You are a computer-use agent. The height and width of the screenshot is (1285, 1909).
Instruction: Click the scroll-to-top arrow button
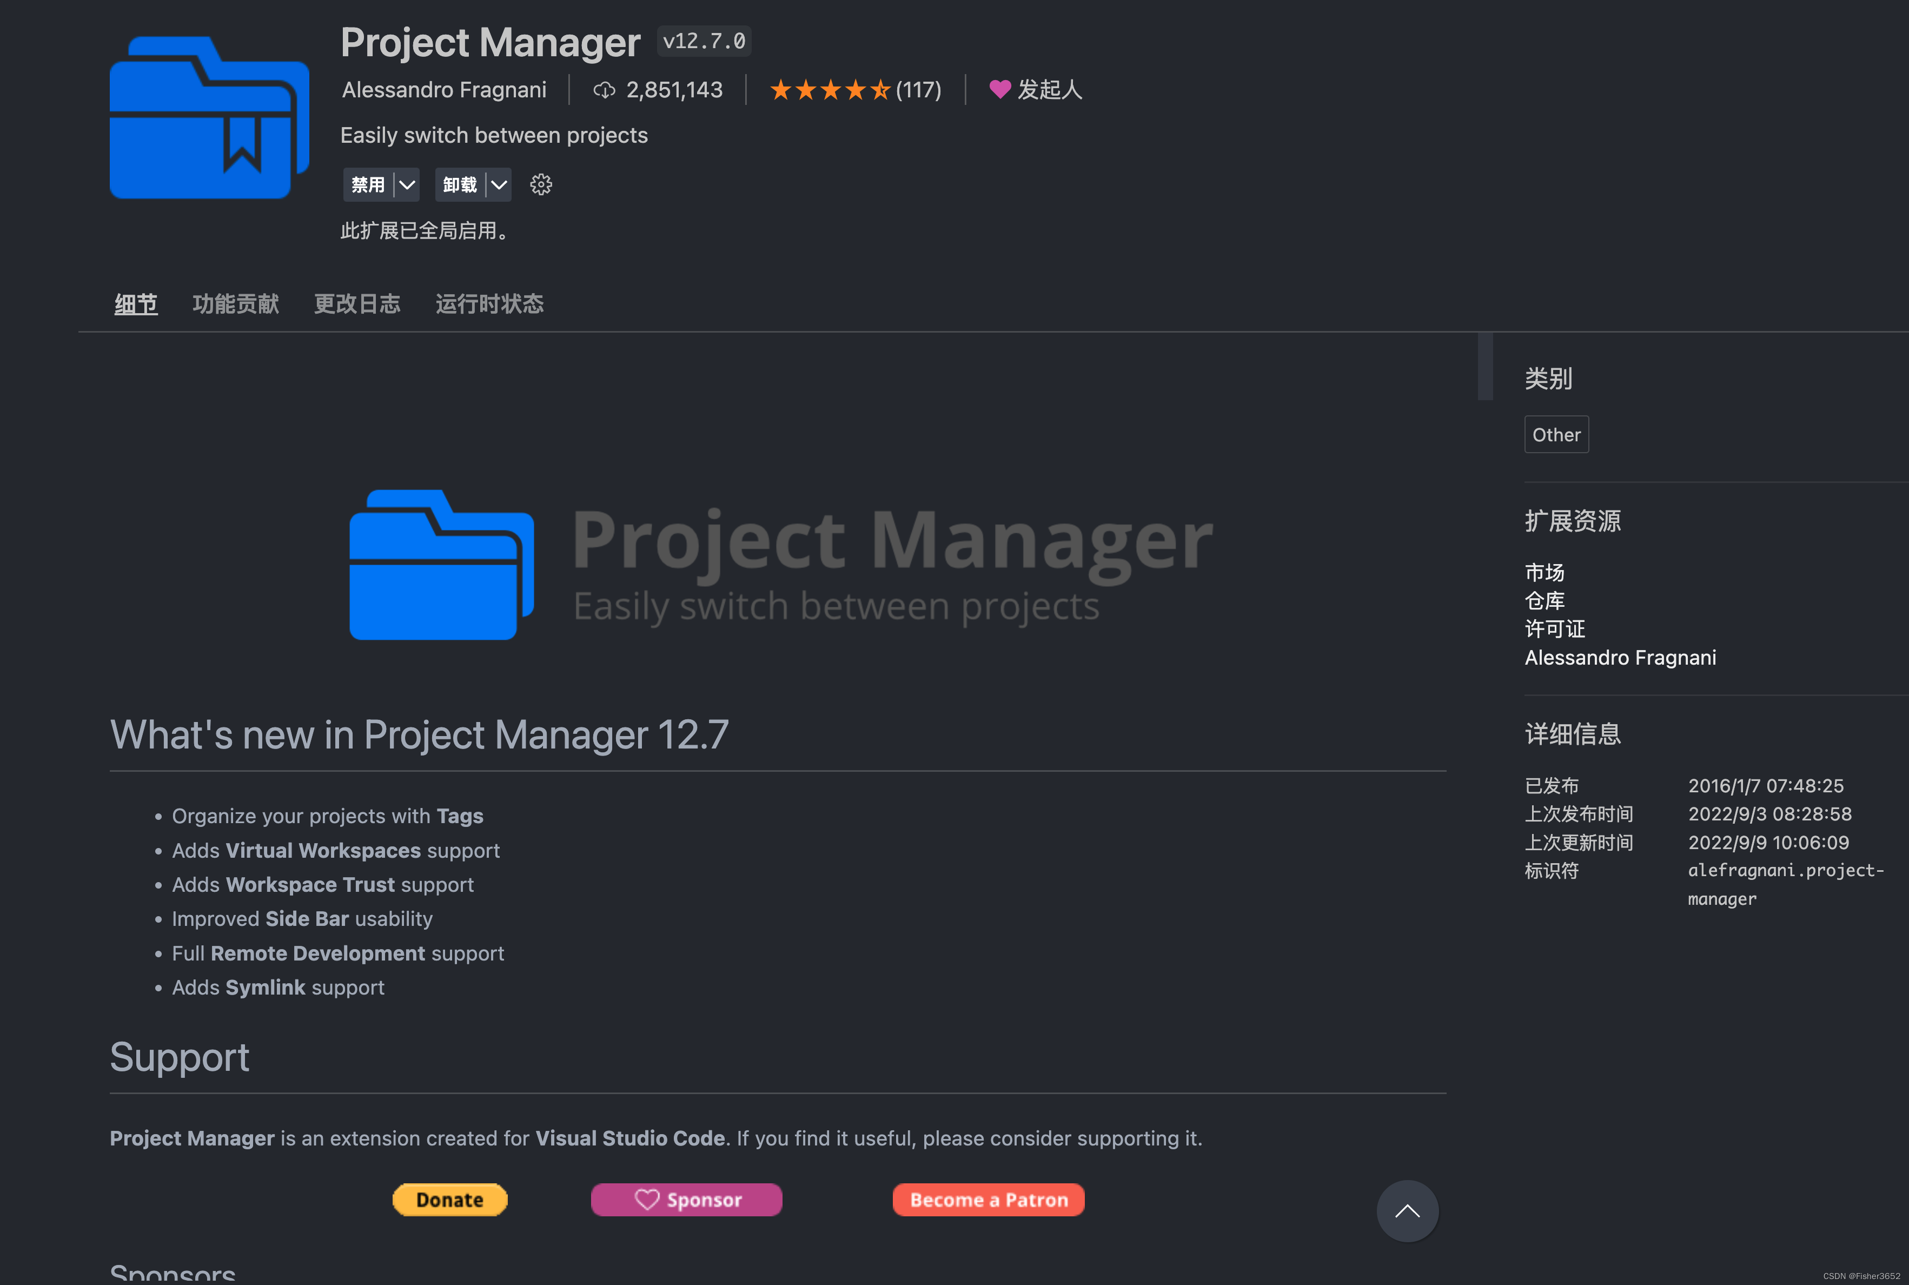pyautogui.click(x=1407, y=1210)
